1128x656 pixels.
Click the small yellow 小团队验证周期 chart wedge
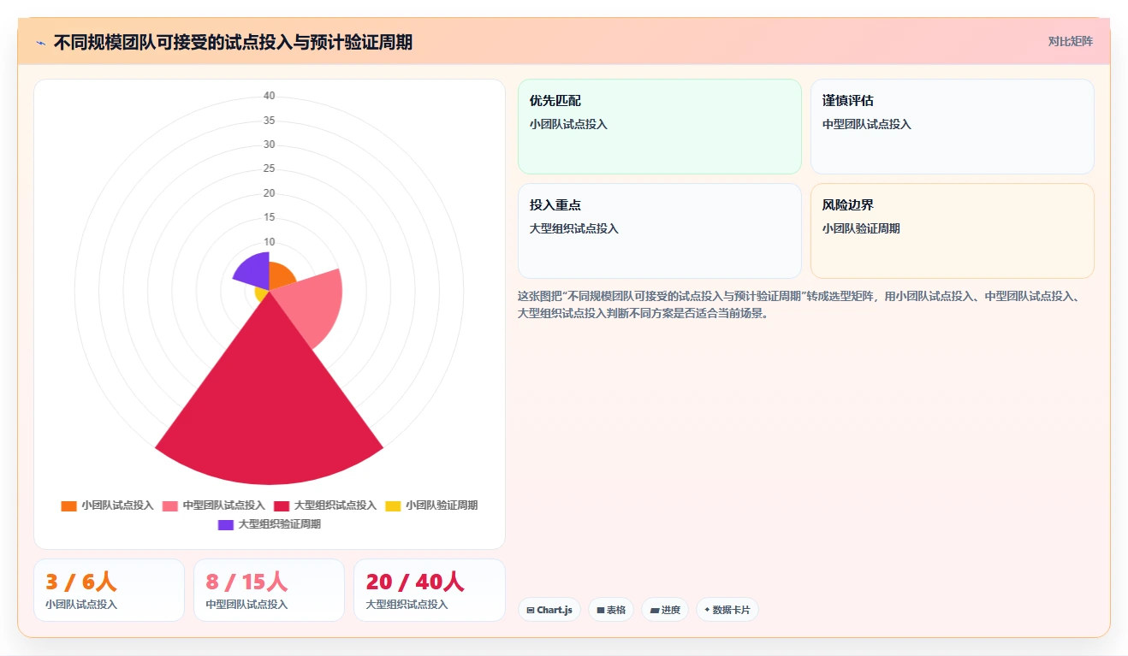[x=262, y=293]
